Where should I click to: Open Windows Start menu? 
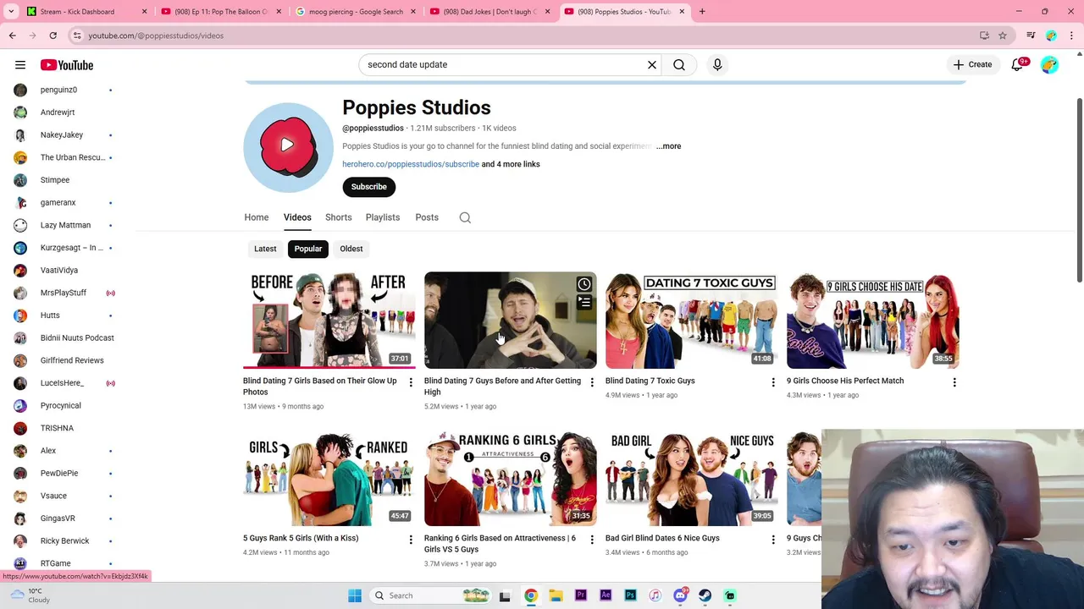coord(355,595)
